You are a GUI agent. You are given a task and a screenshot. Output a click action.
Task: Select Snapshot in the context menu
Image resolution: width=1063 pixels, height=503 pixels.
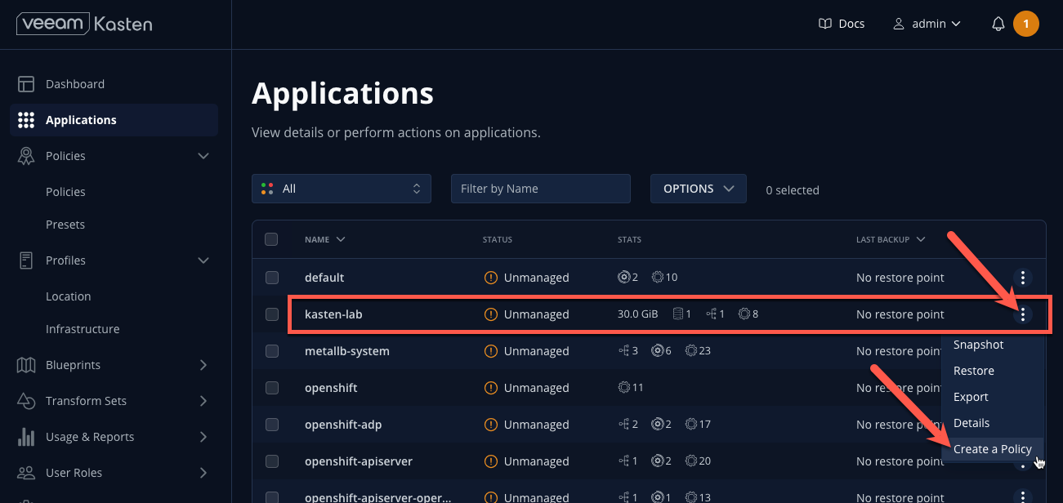[x=978, y=345]
